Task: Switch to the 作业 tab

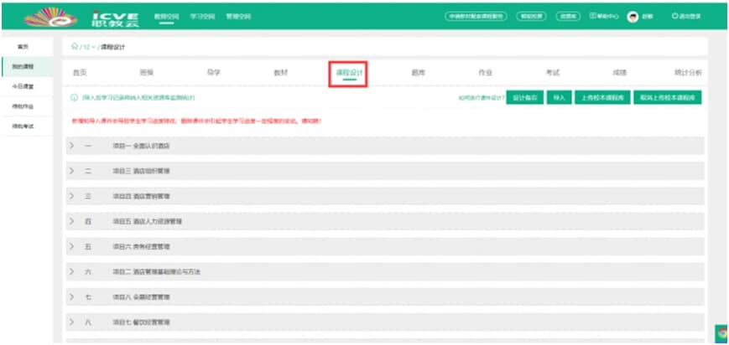Action: pyautogui.click(x=486, y=73)
